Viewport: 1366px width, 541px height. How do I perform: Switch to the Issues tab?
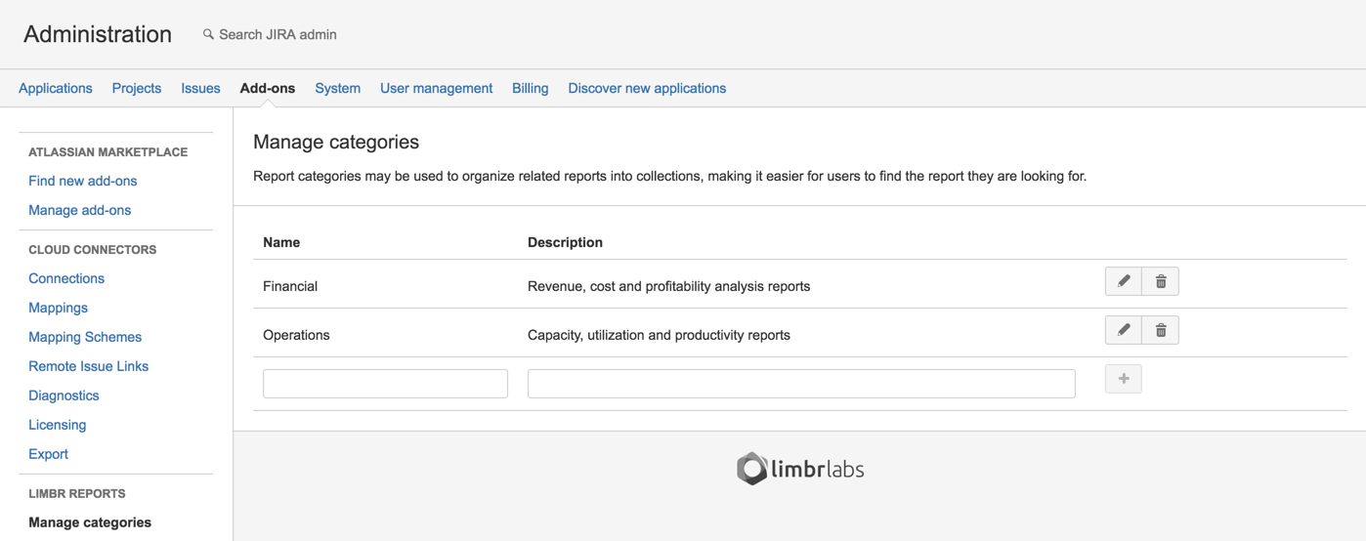pyautogui.click(x=200, y=88)
